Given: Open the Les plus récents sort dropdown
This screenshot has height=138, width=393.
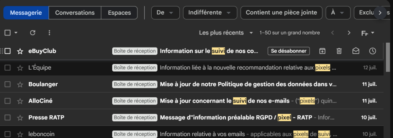Looking at the screenshot, I should click(x=226, y=33).
